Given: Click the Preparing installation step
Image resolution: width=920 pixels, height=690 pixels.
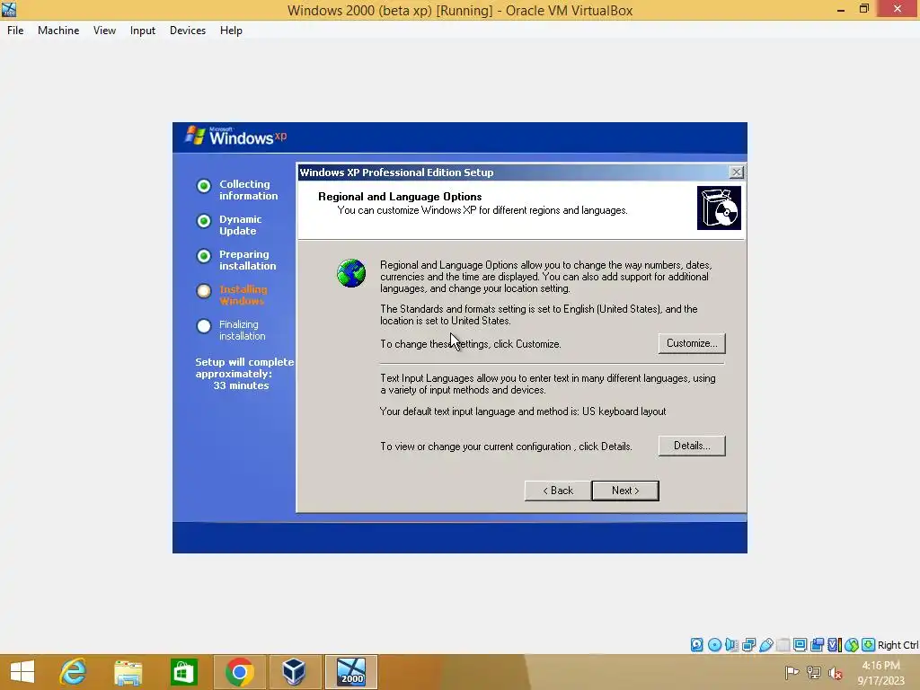Looking at the screenshot, I should click(x=236, y=260).
